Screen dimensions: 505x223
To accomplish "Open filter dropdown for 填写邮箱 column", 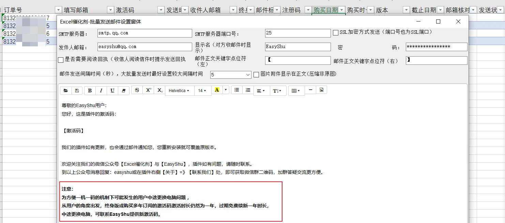I will (110, 10).
